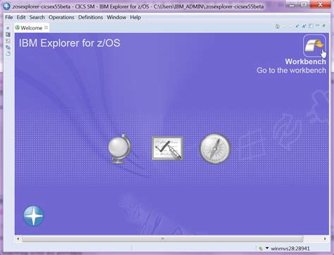Reduce font size with the small A icon
The width and height of the screenshot is (334, 255).
tap(297, 26)
